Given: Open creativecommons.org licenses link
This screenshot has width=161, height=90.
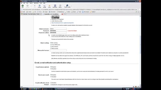Looking at the screenshot, I should (x=63, y=23).
